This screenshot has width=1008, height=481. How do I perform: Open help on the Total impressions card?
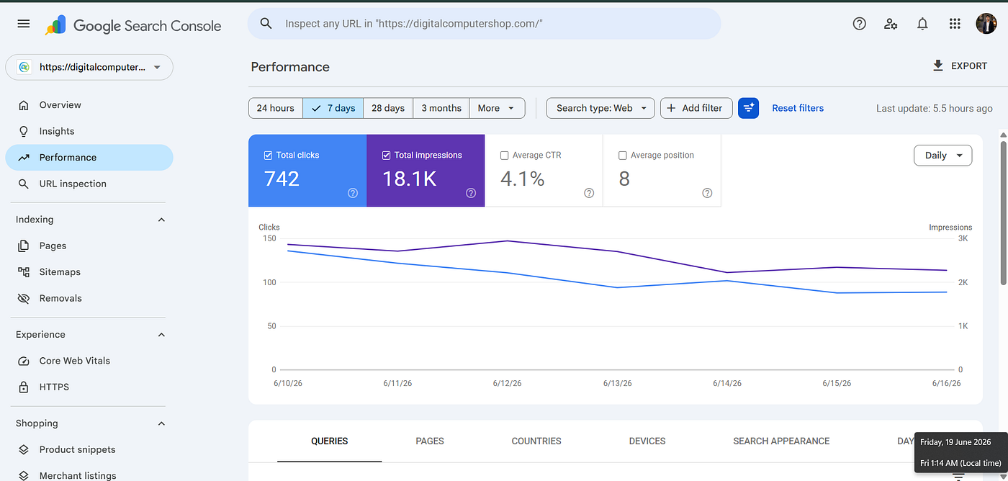pyautogui.click(x=471, y=193)
